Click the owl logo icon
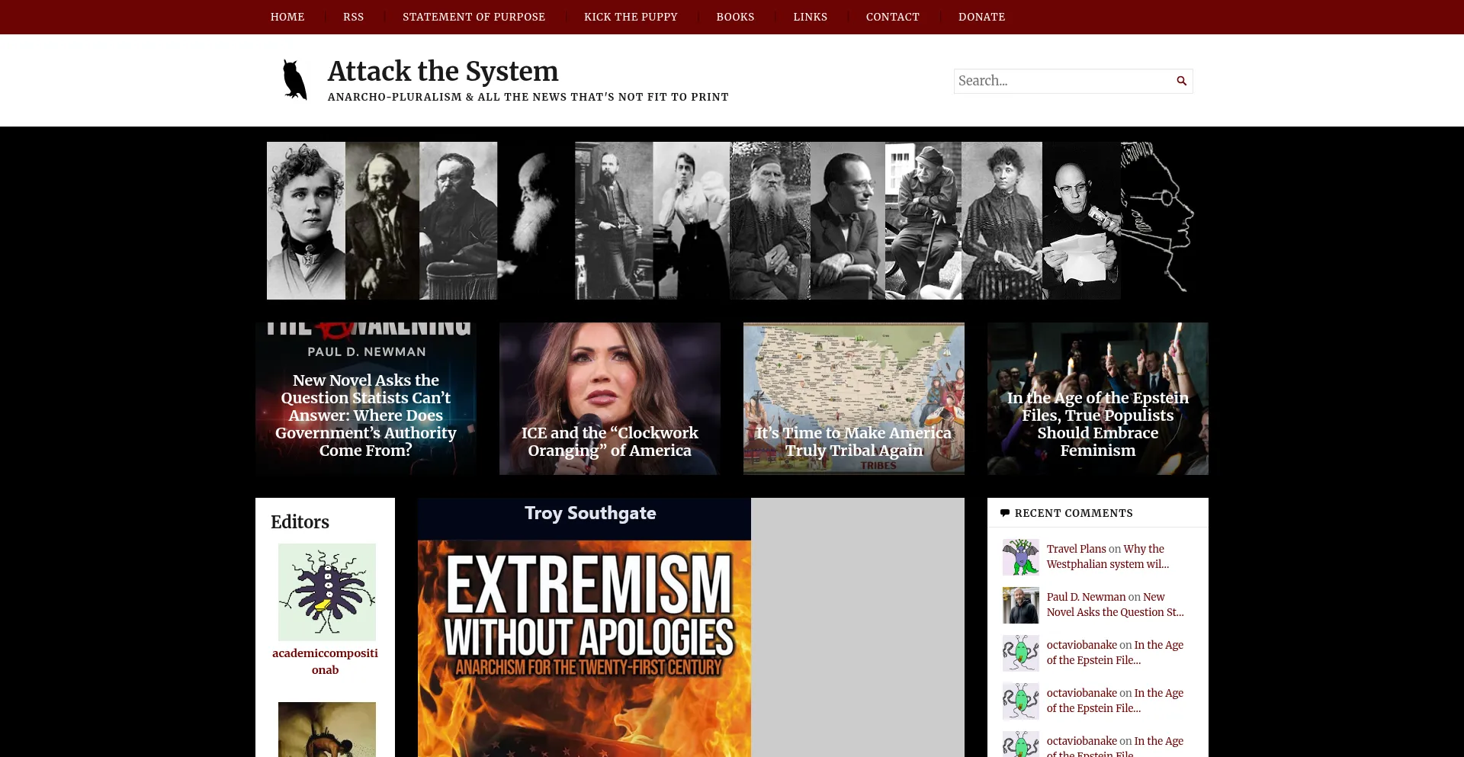Screen dimensions: 1464x757 click(294, 79)
